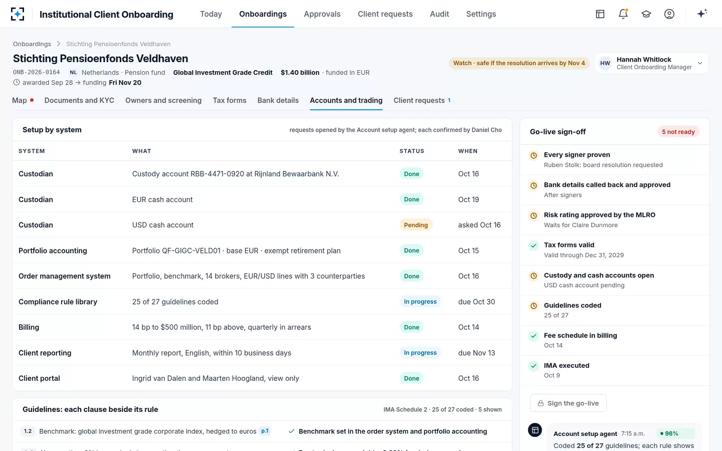Switch to Bank details tab
722x451 pixels.
click(278, 100)
